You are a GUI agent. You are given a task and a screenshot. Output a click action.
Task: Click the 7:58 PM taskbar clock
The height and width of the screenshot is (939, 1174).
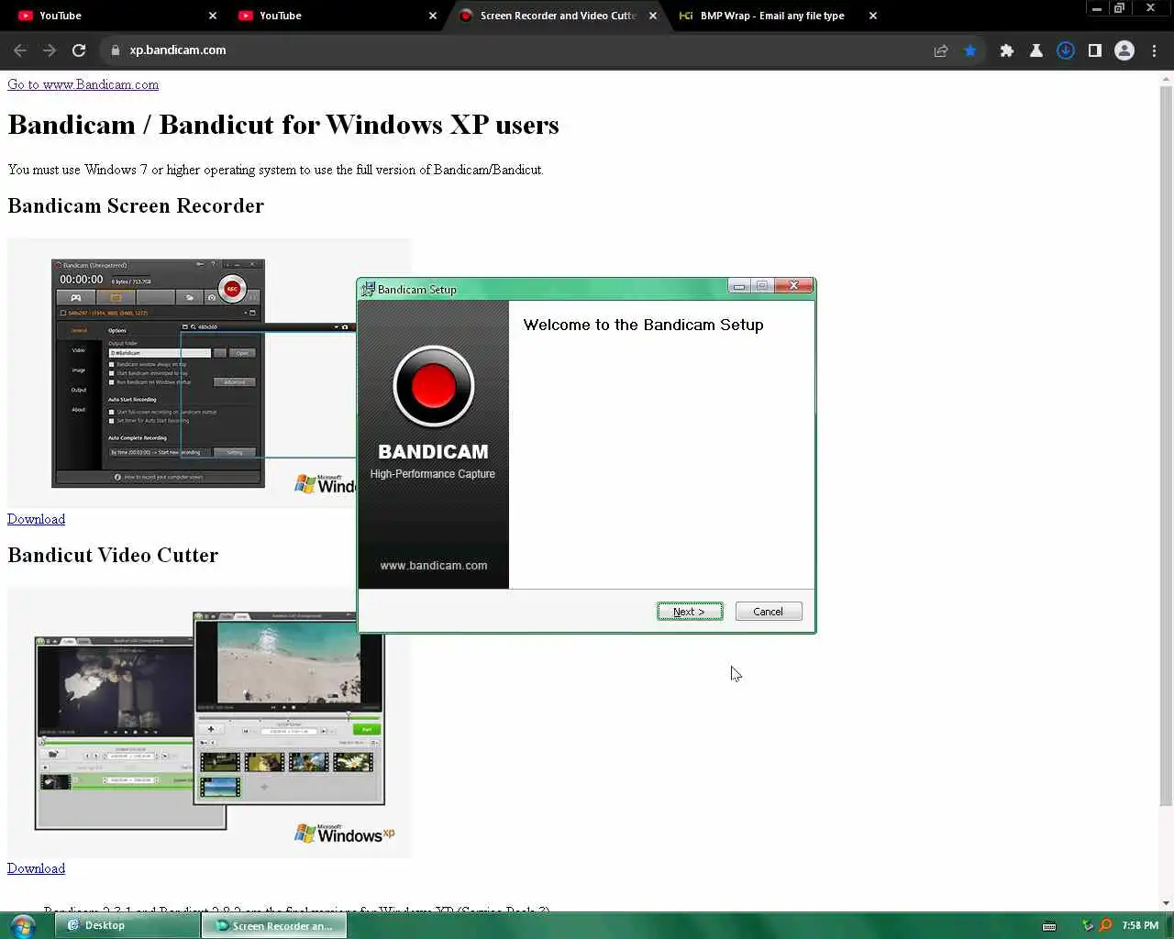coord(1140,925)
